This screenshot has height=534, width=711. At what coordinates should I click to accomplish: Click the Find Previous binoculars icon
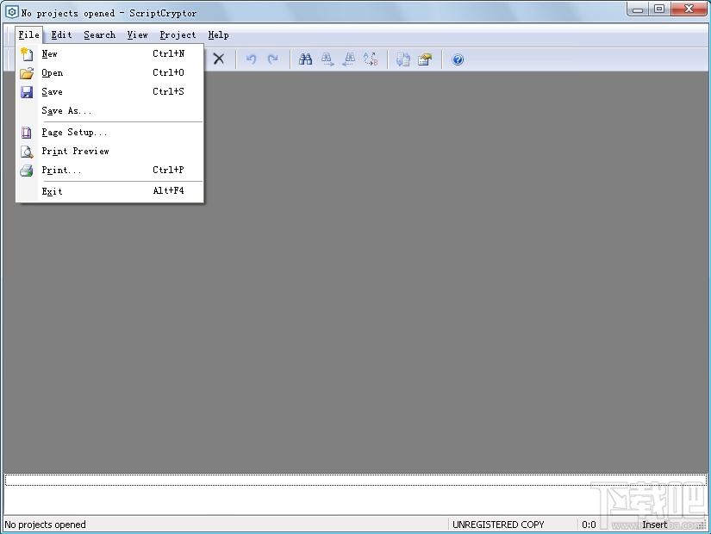[x=349, y=59]
